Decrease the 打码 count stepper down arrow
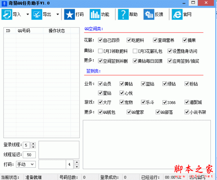Screen dimensions: 217x180 coord(77,167)
